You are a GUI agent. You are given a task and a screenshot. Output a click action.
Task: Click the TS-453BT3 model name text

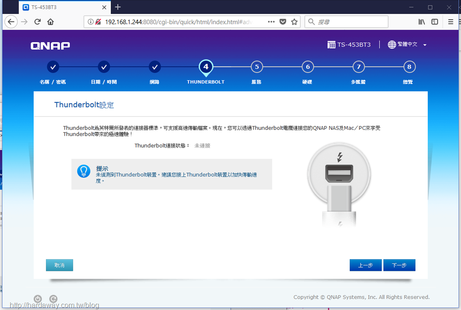[354, 44]
